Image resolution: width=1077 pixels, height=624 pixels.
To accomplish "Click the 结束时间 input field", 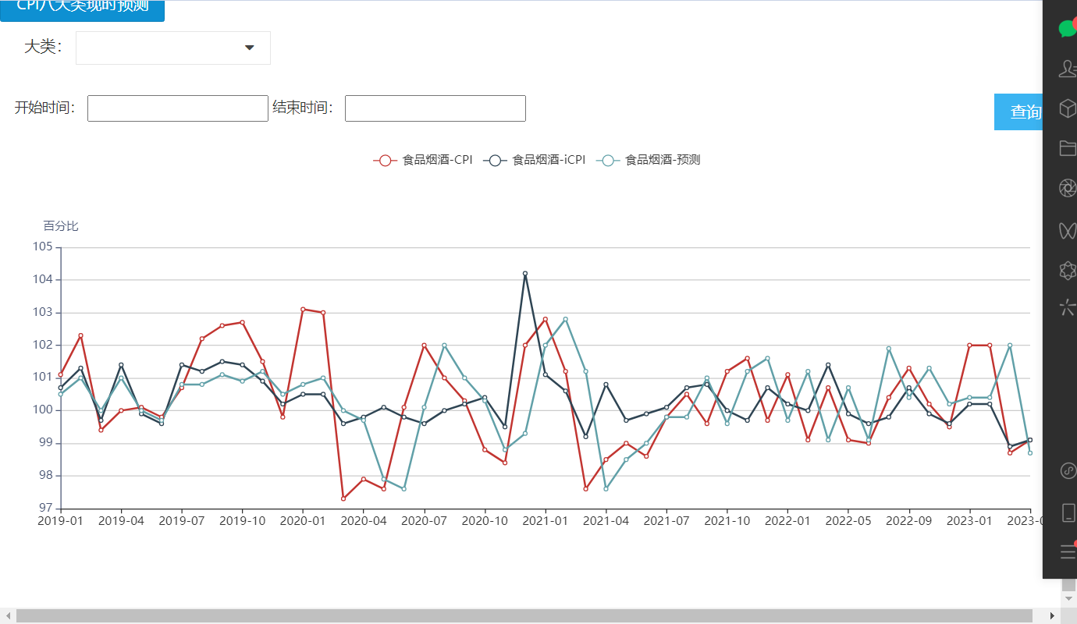I will click(435, 108).
